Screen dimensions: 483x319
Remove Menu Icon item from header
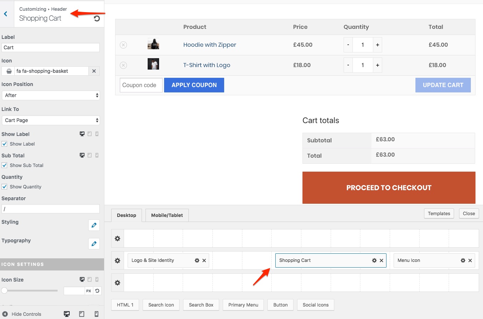point(470,260)
